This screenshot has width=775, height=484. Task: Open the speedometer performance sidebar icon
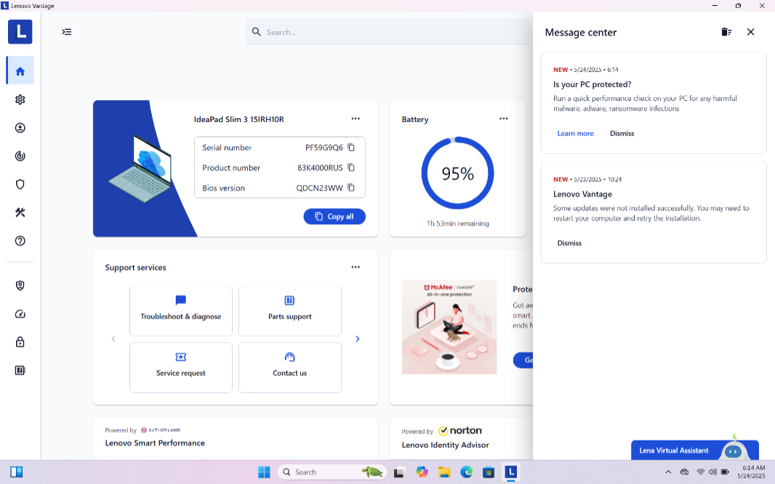(20, 313)
